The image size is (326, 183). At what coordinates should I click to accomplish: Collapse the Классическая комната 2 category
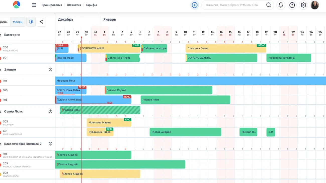[1, 144]
